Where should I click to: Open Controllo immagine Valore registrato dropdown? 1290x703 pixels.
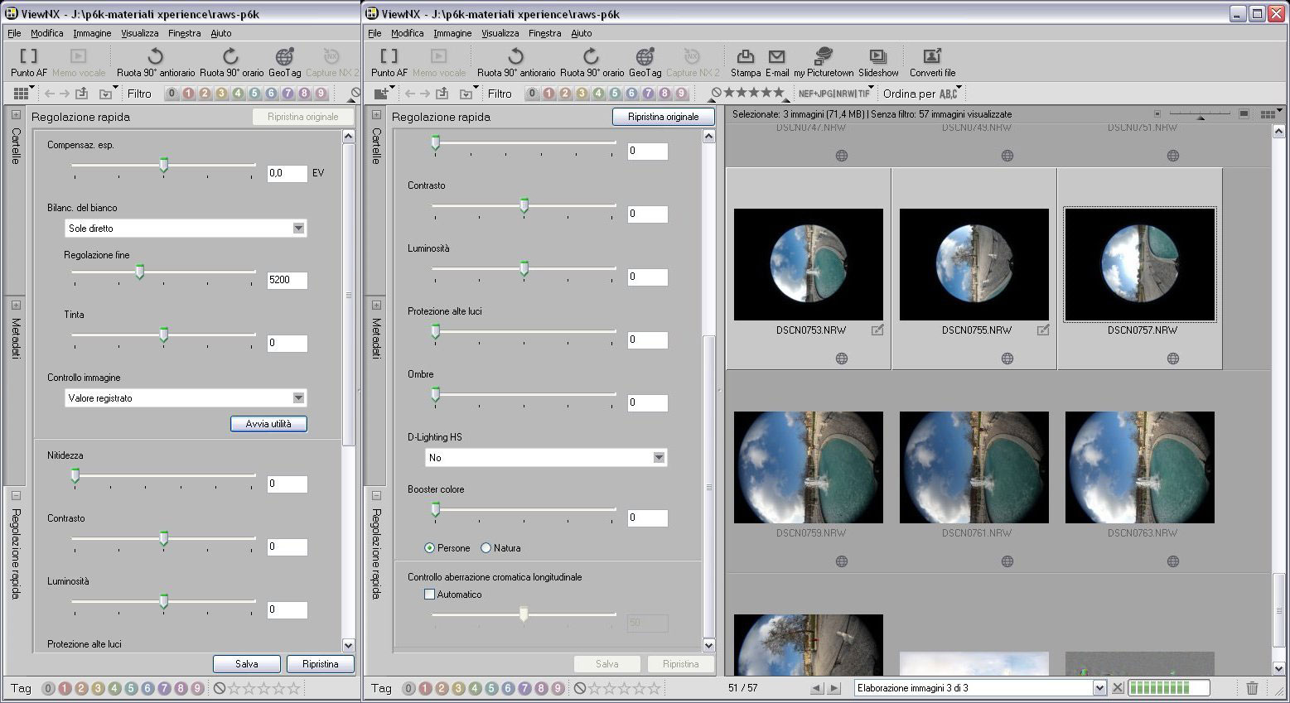(186, 397)
